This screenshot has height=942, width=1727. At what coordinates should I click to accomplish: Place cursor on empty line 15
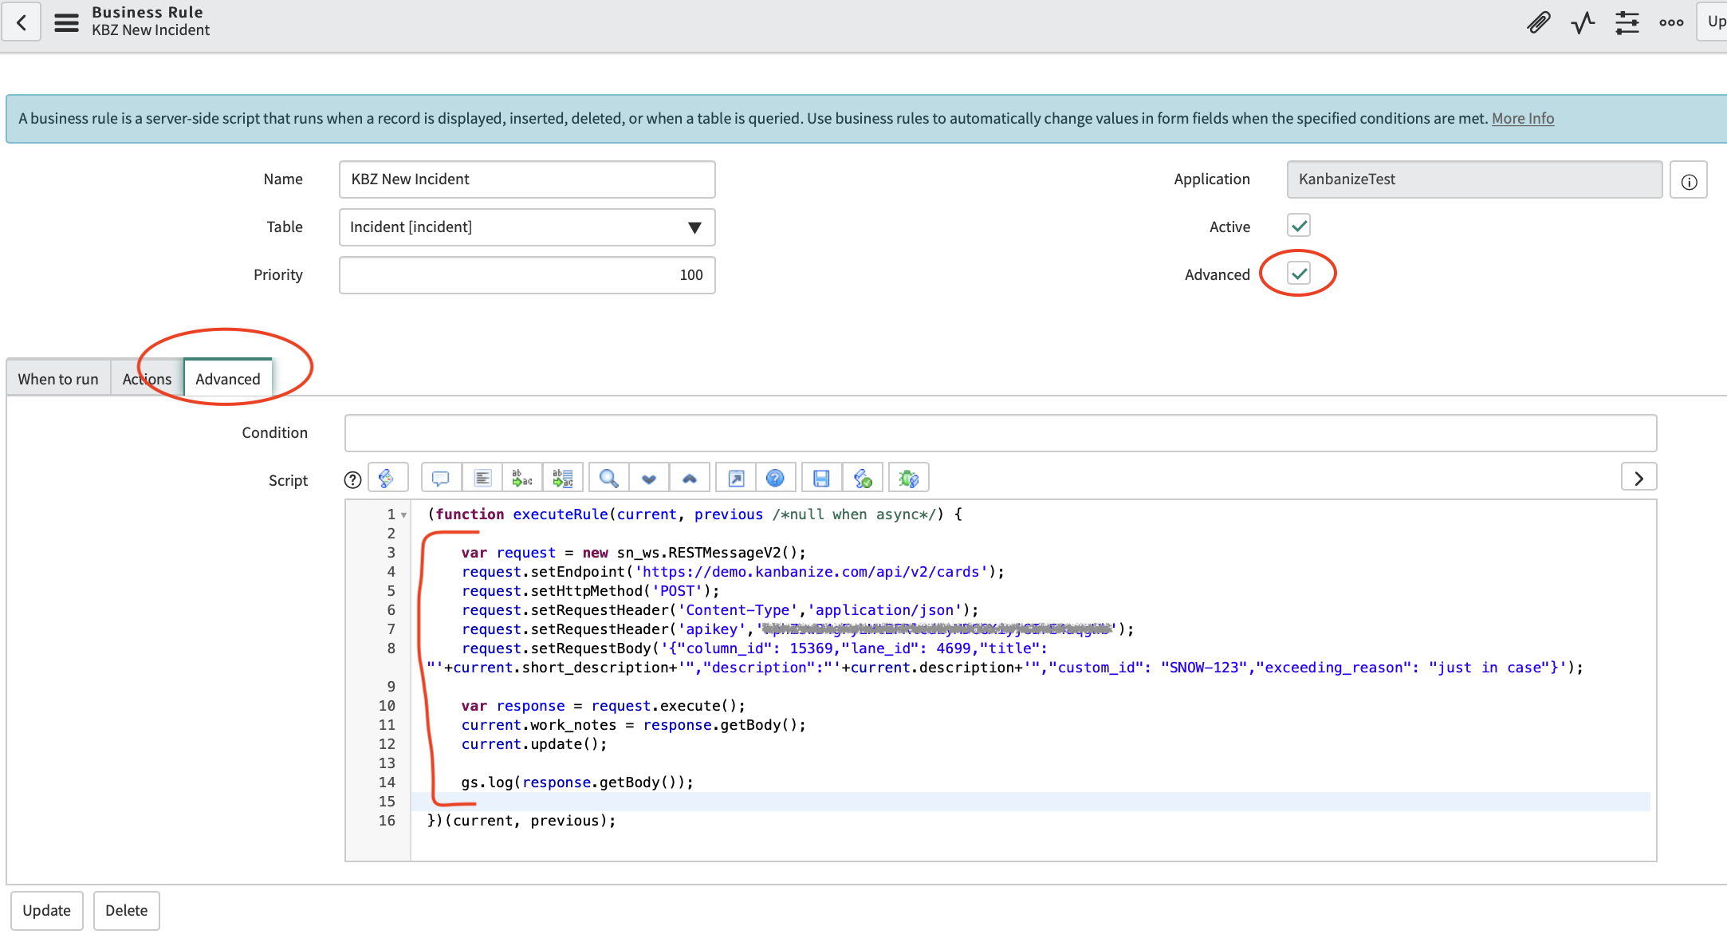click(1030, 802)
